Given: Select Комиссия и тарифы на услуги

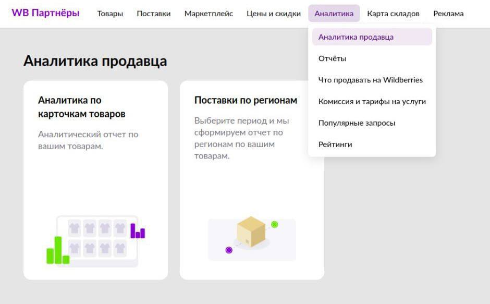Looking at the screenshot, I should click(372, 101).
